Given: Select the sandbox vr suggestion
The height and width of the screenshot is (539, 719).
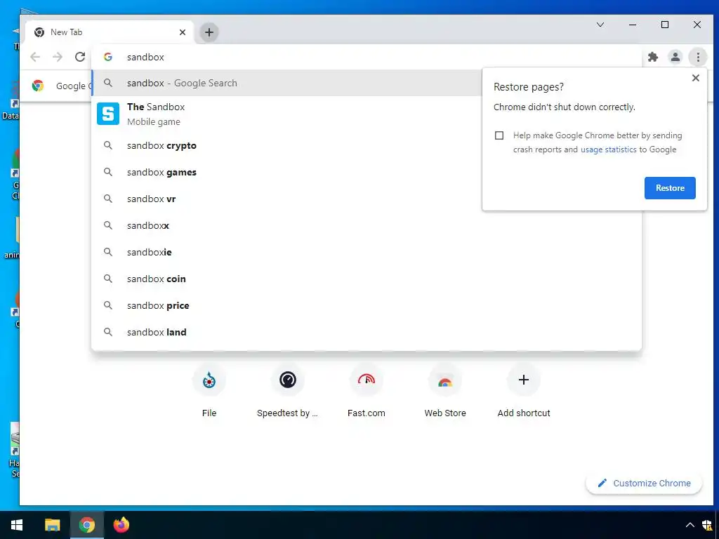Looking at the screenshot, I should pyautogui.click(x=286, y=199).
